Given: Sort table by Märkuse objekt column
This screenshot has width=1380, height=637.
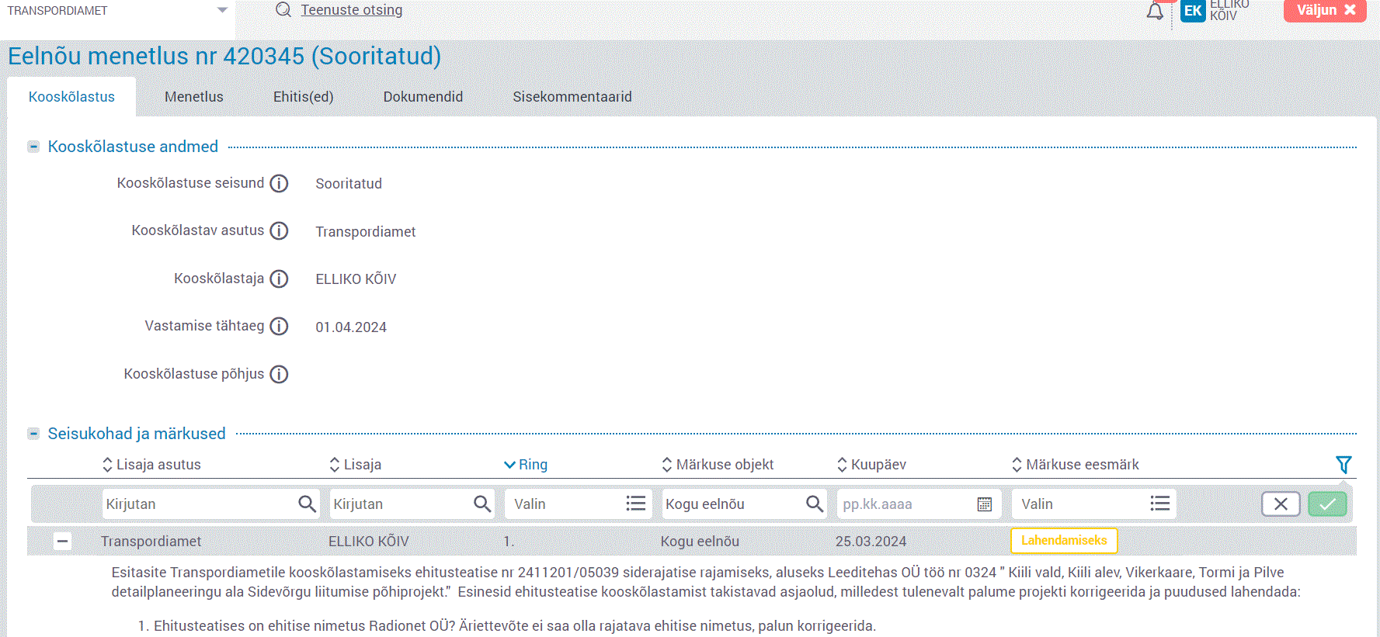Looking at the screenshot, I should 718,465.
